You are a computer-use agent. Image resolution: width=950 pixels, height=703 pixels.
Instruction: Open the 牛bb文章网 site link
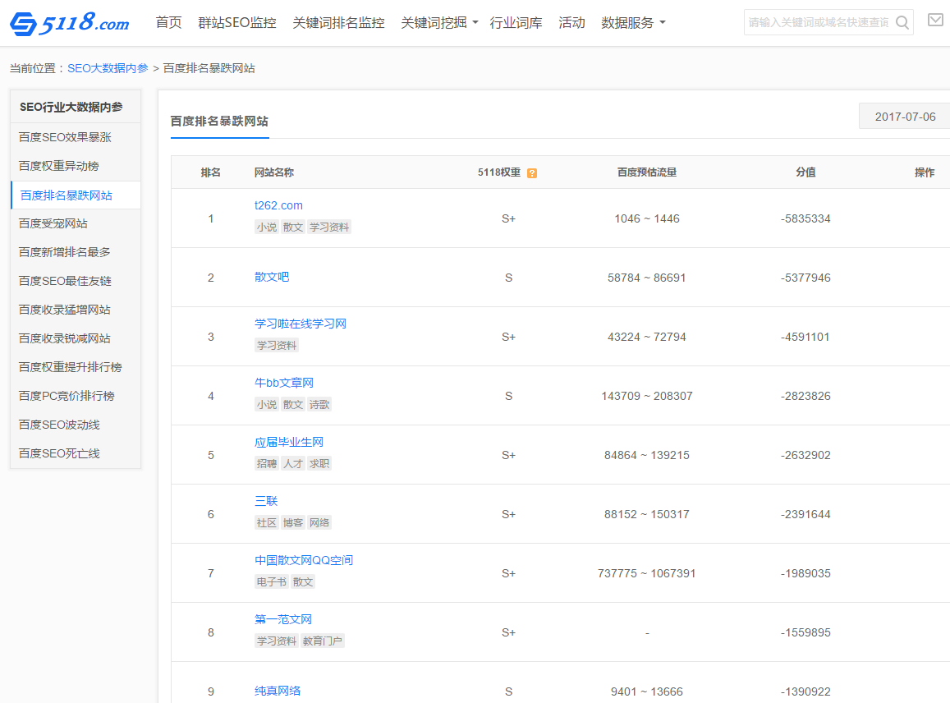(284, 383)
